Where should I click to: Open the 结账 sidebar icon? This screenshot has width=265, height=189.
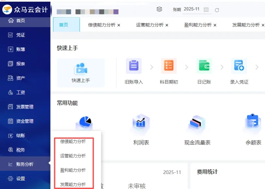coord(10,136)
